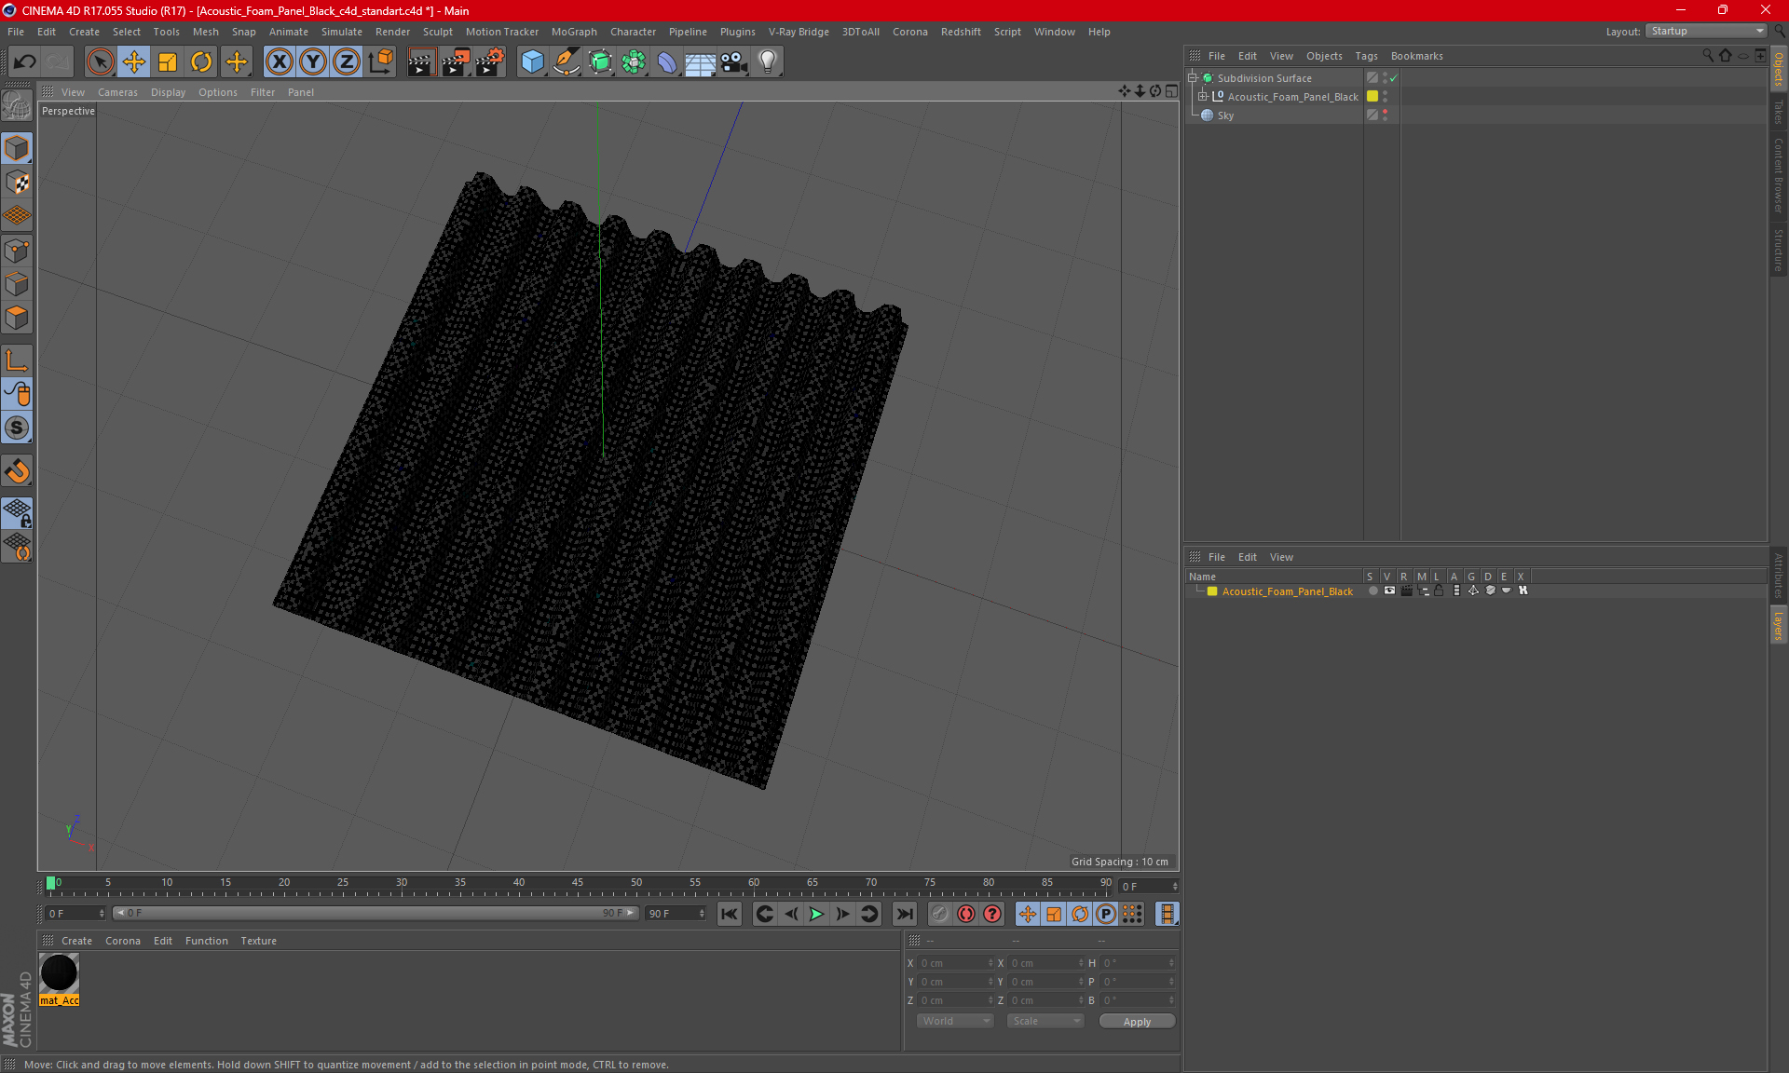
Task: Select the mat_Acc material thumbnail
Action: pos(59,973)
